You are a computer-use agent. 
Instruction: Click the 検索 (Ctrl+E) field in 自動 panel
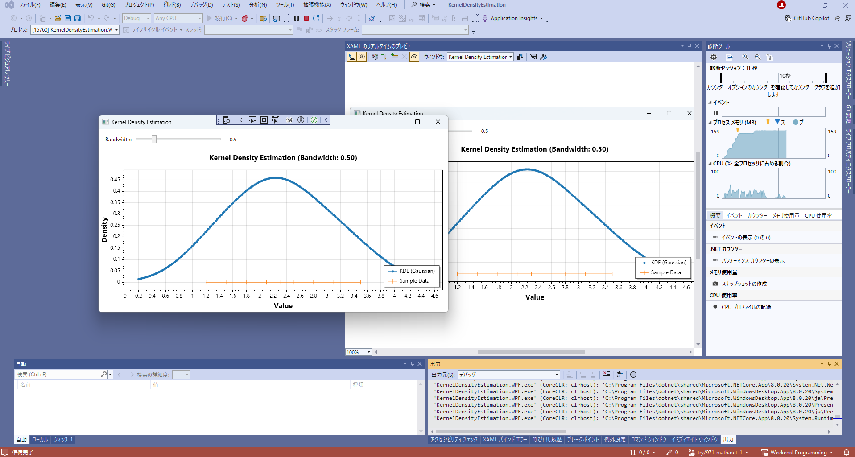(58, 375)
